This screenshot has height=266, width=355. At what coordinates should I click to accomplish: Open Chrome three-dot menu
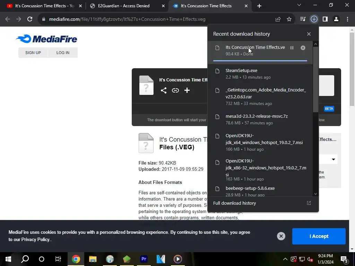pyautogui.click(x=347, y=19)
